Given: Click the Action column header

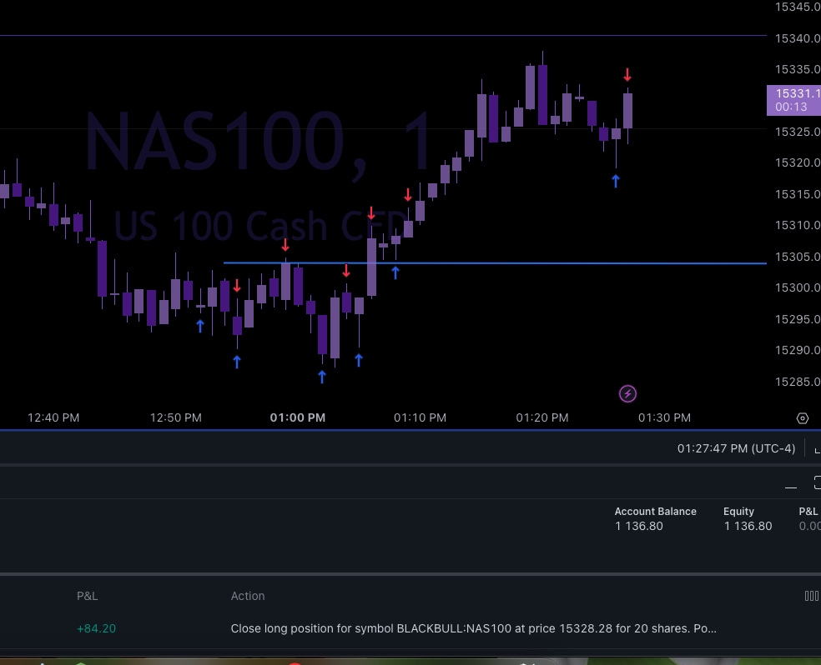Looking at the screenshot, I should (247, 596).
